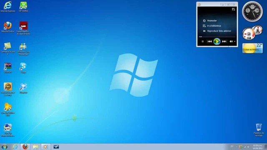
Task: Click the analog clock gadget
Action: (x=252, y=12)
